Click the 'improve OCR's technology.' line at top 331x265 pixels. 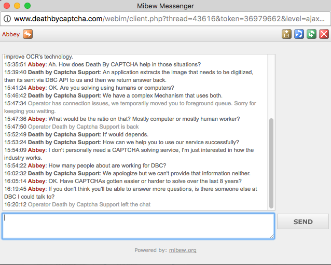click(38, 57)
